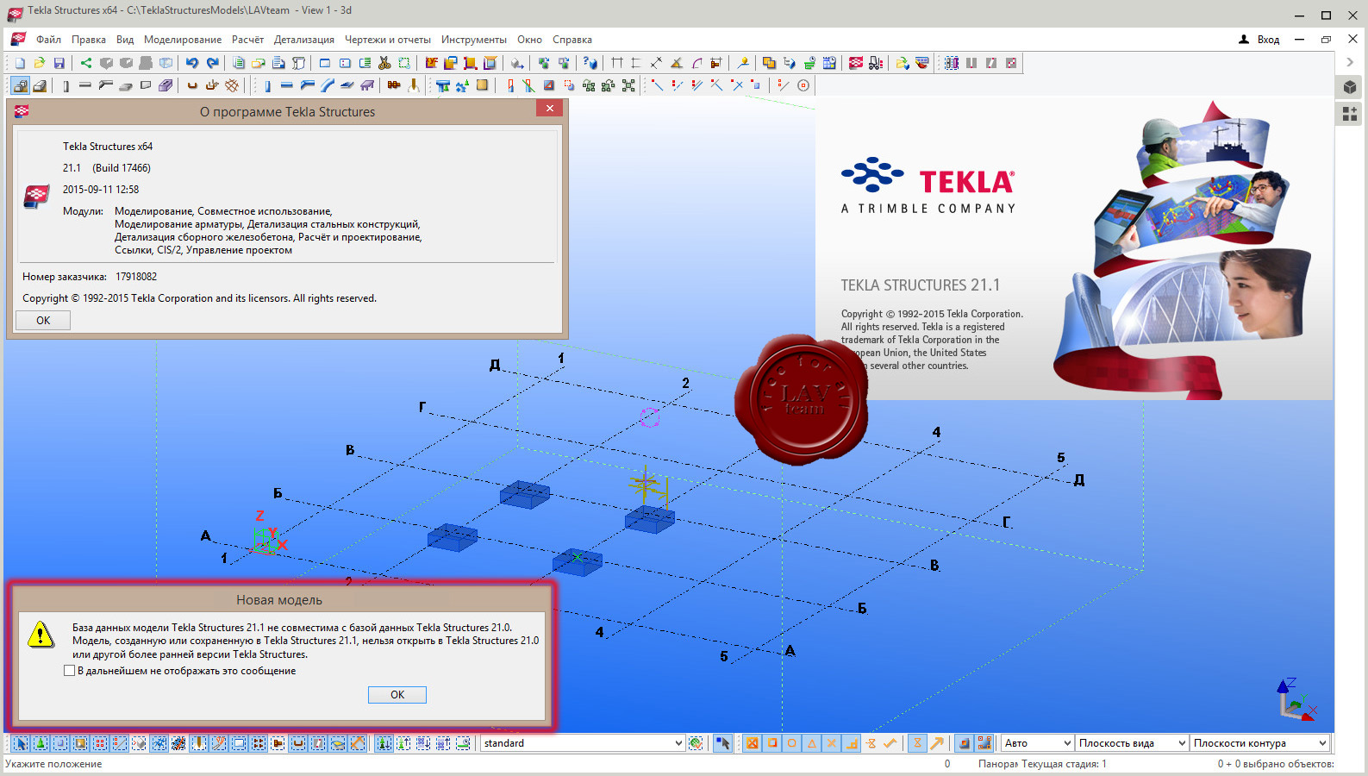Open the Правка menu
Image resolution: width=1368 pixels, height=776 pixels.
pyautogui.click(x=89, y=40)
